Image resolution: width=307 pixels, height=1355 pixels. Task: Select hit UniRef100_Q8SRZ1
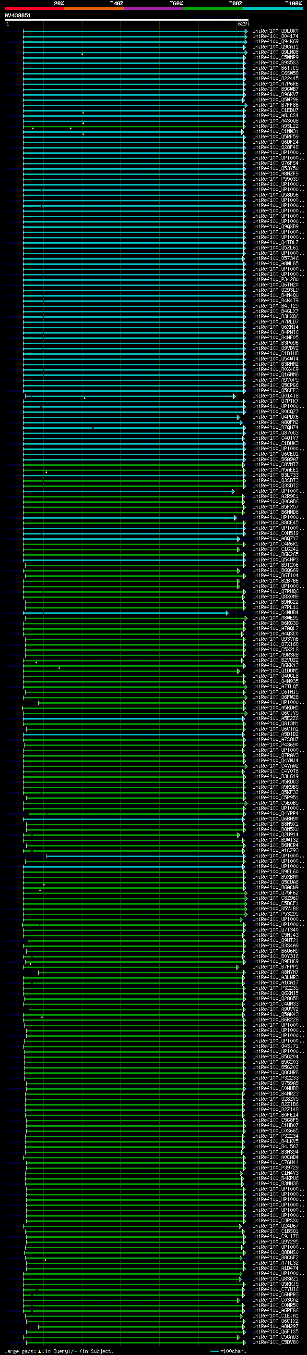click(x=275, y=1279)
